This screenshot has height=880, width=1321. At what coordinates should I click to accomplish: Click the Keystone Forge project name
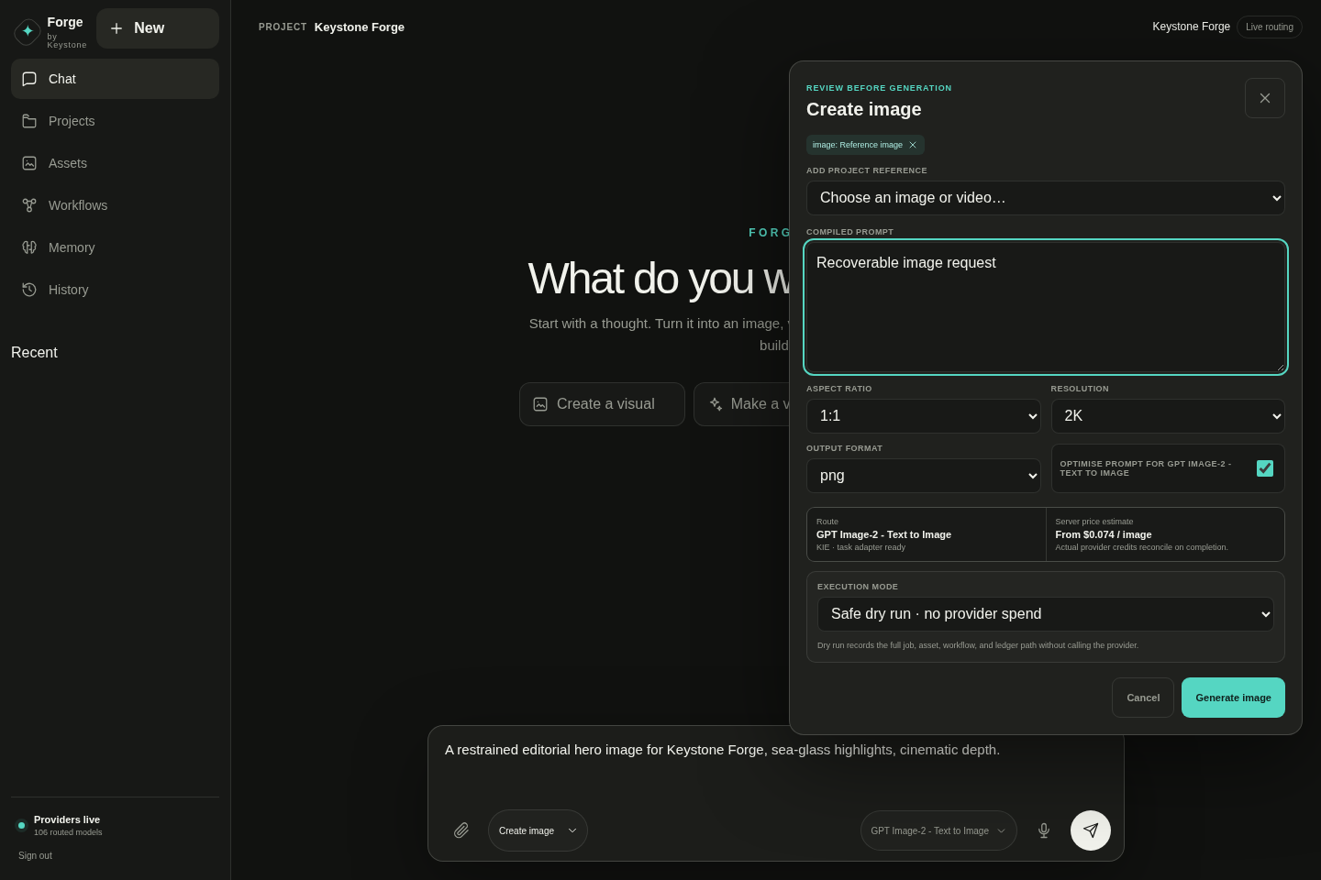[360, 27]
